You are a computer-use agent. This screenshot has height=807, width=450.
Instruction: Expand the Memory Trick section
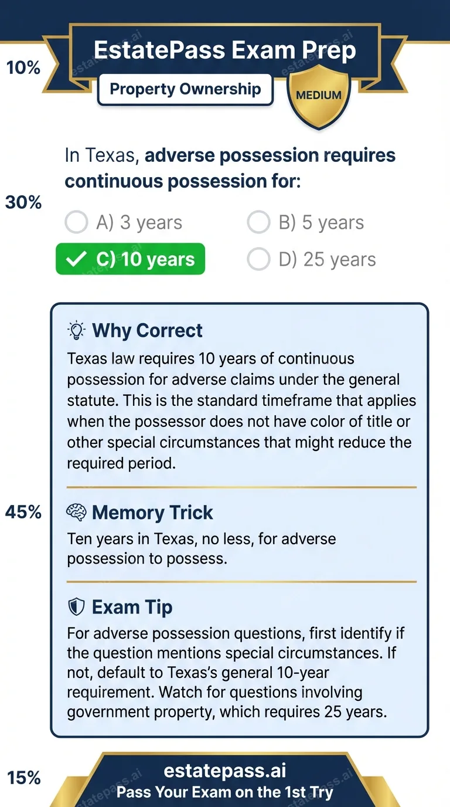coord(152,513)
